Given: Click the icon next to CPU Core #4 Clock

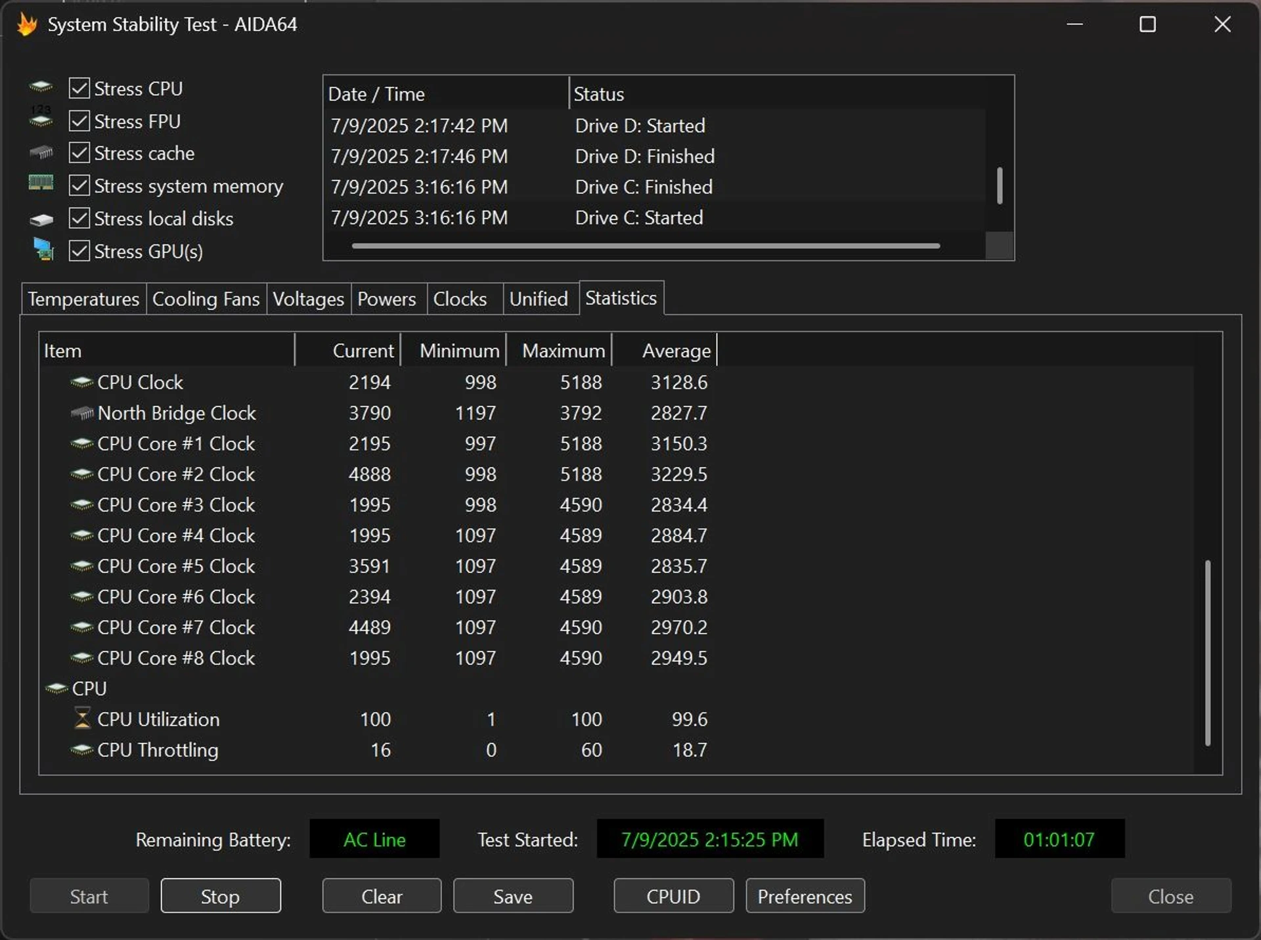Looking at the screenshot, I should click(x=81, y=535).
